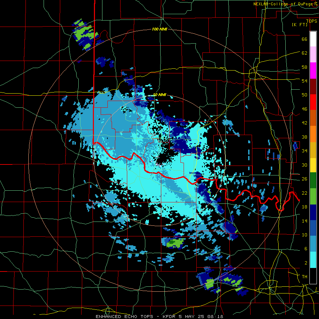Click the 50 NMI range ring label
319x319 pixels.
(159, 95)
